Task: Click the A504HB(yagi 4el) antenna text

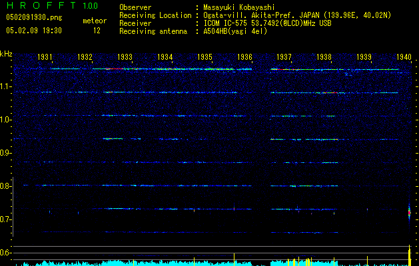Action: point(235,31)
